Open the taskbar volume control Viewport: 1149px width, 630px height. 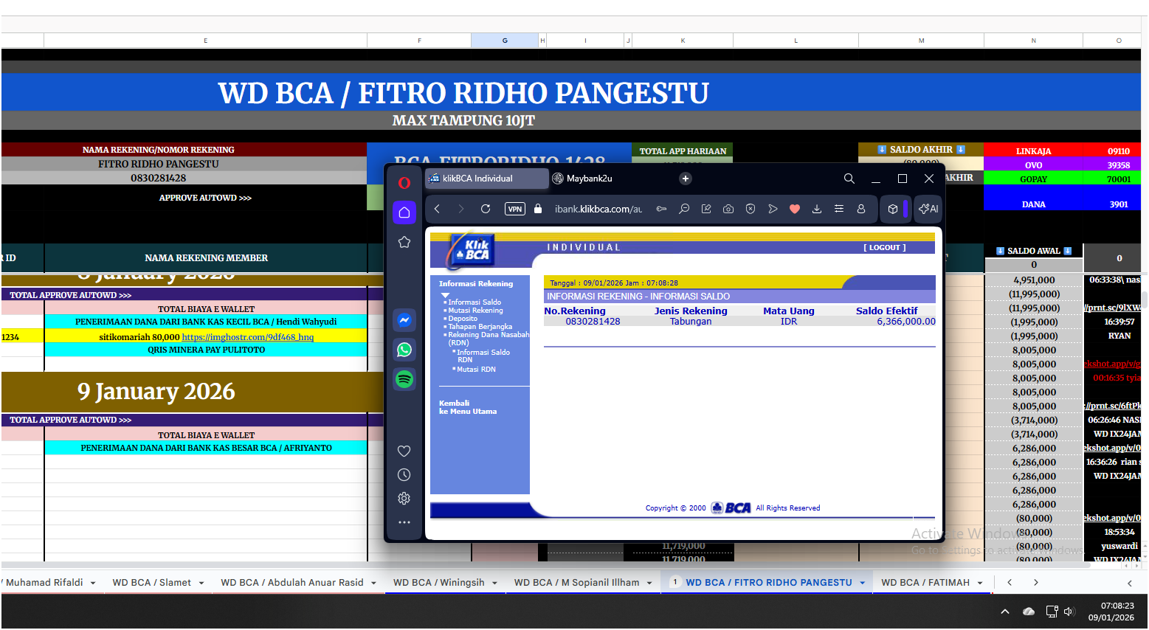(x=1069, y=612)
